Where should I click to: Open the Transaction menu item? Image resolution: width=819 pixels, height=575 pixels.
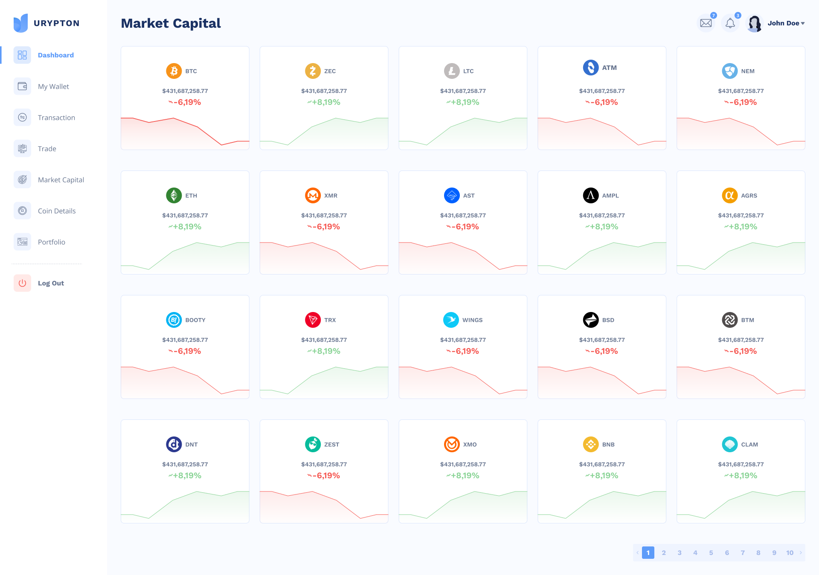point(56,118)
